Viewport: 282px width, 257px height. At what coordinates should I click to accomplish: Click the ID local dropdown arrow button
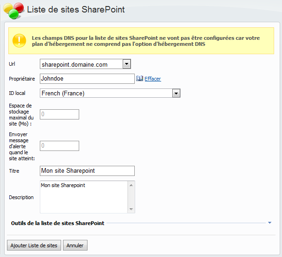pos(176,93)
